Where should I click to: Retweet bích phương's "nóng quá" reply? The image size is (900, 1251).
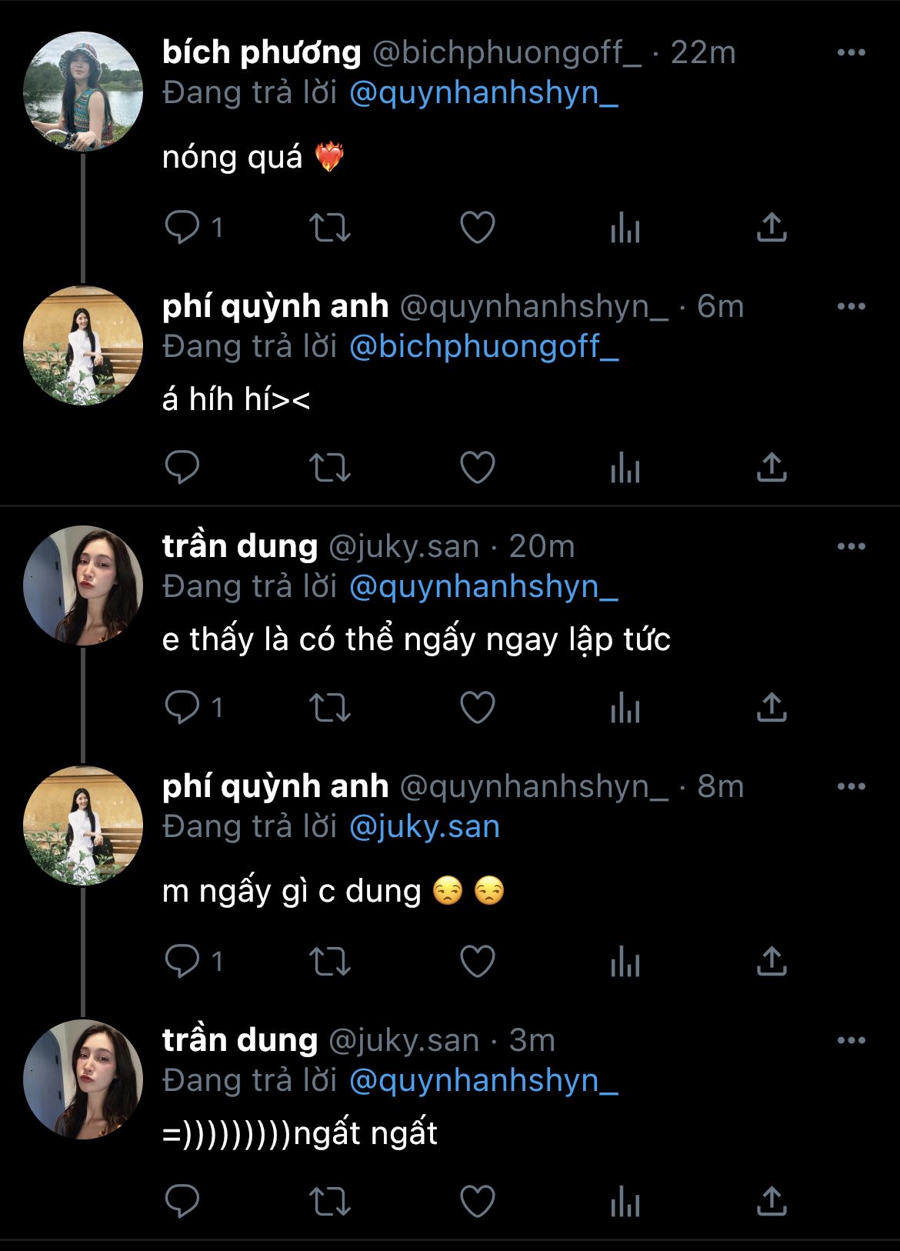[x=329, y=228]
